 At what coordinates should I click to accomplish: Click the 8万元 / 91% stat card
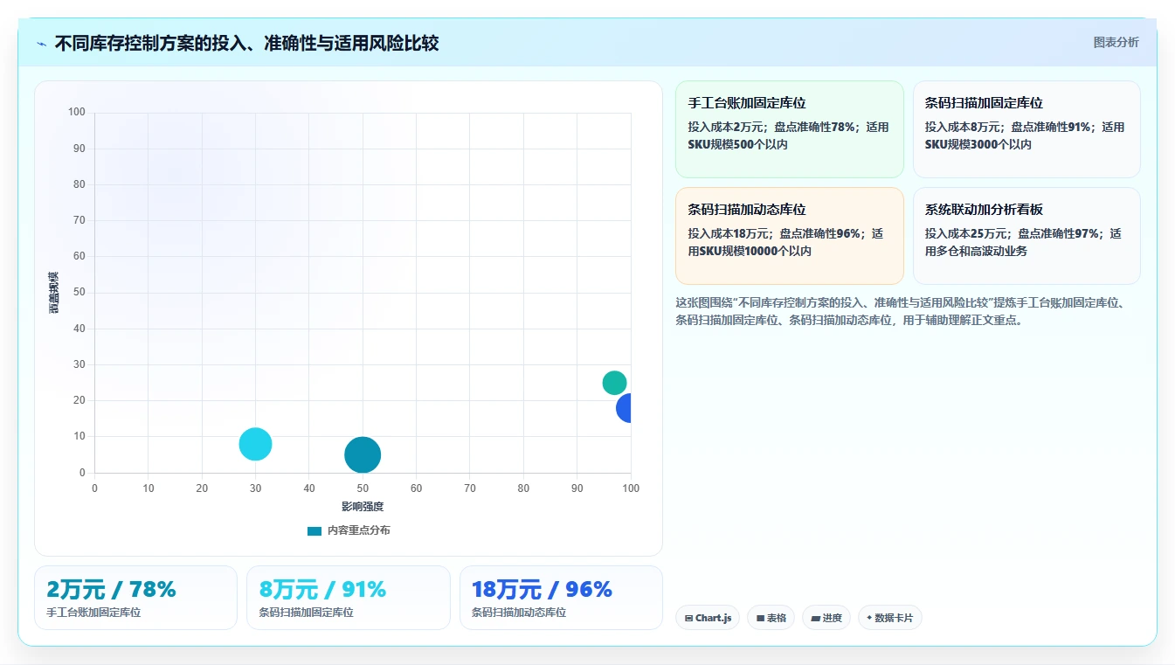pos(348,598)
